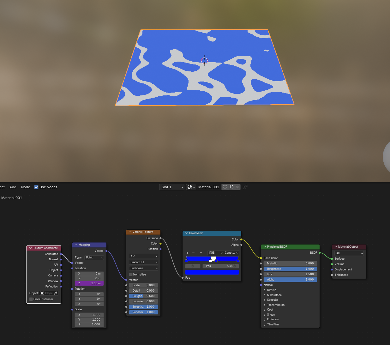Open the Euclidean distance metric dropdown
Viewport: 390px width, 345px height.
coord(143,268)
